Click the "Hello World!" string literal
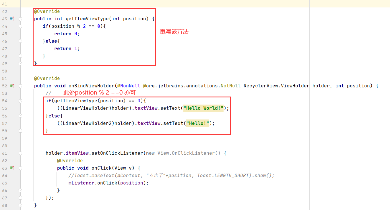390x210 pixels. click(x=203, y=108)
